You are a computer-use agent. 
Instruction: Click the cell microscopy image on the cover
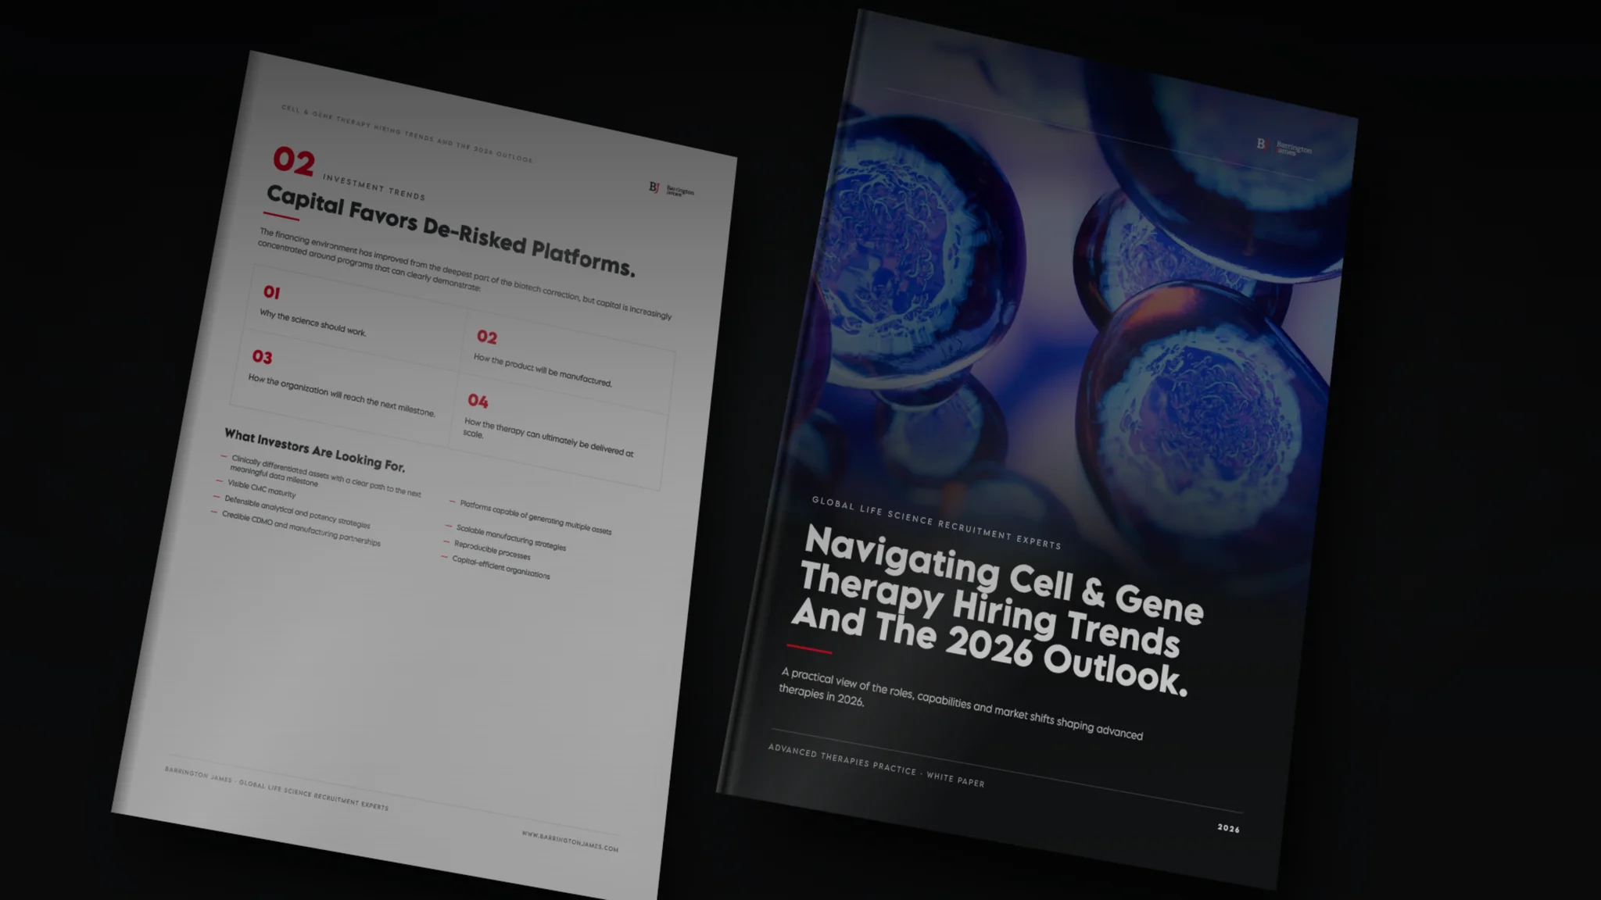pyautogui.click(x=1079, y=312)
